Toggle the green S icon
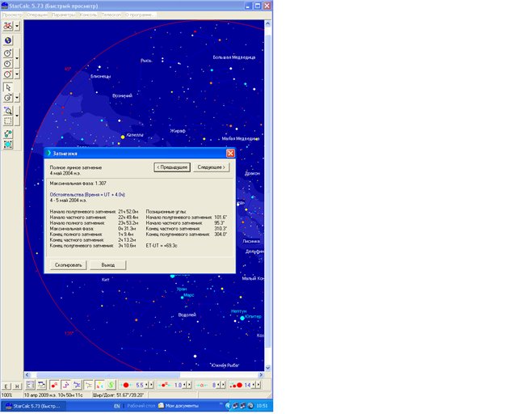Viewport: 517px width, 414px height. [111, 385]
